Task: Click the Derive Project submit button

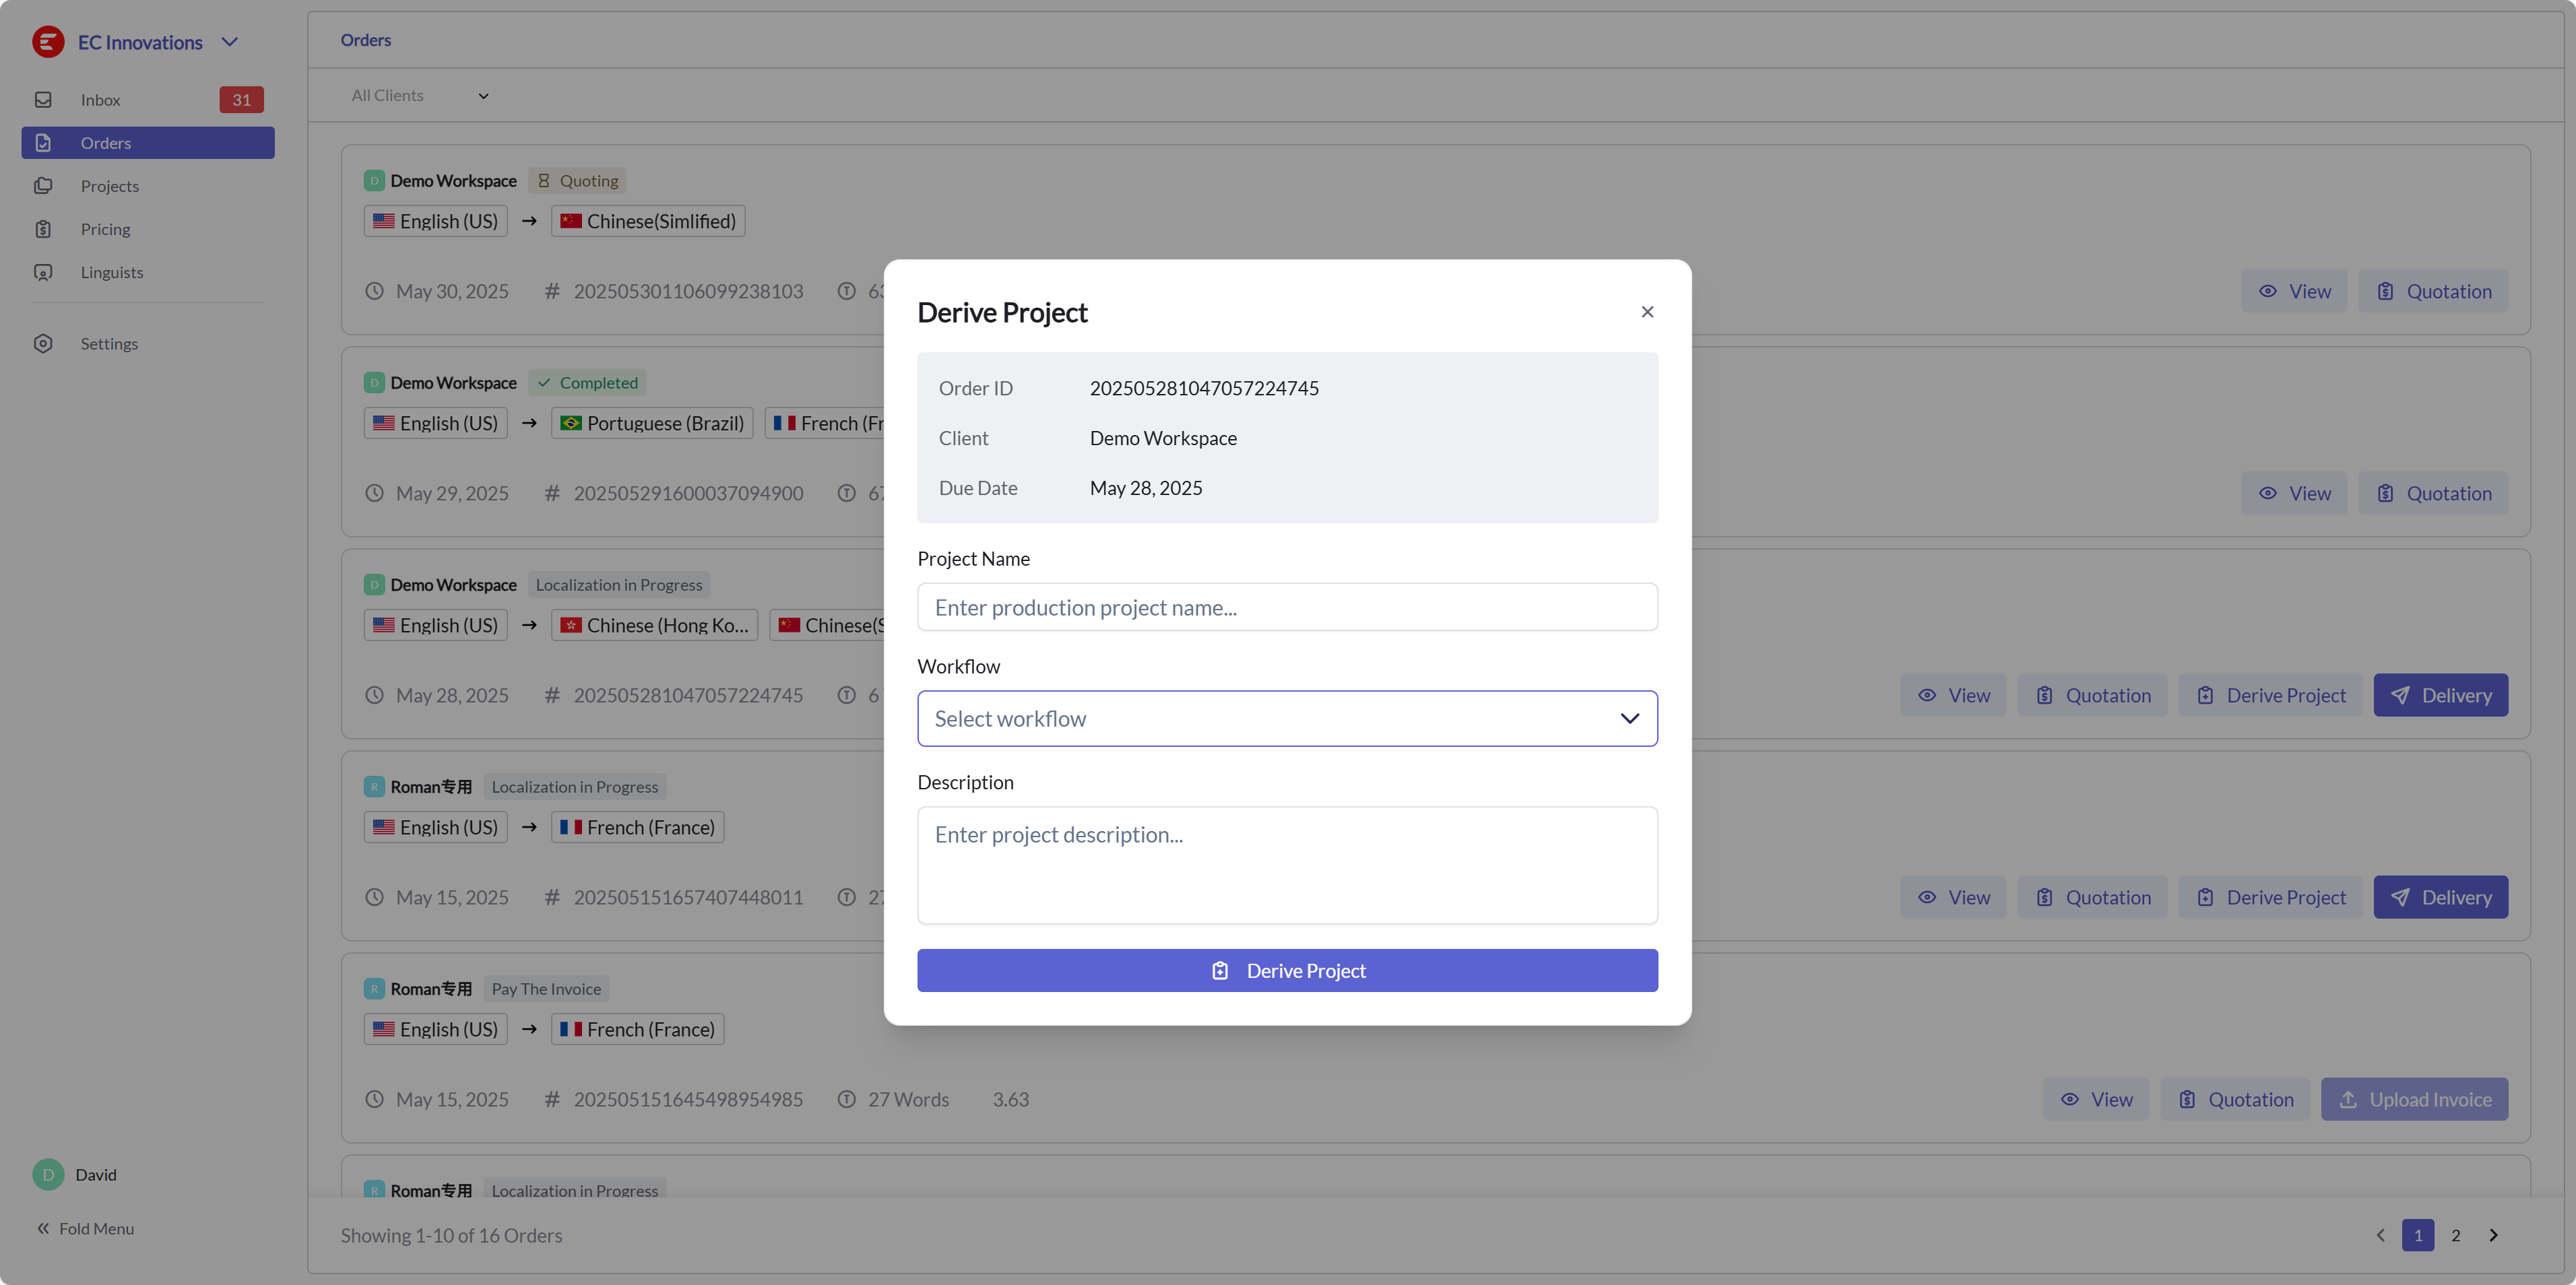Action: (1287, 970)
